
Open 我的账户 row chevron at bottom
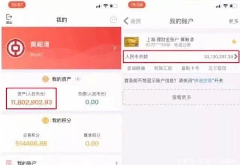click(x=117, y=163)
